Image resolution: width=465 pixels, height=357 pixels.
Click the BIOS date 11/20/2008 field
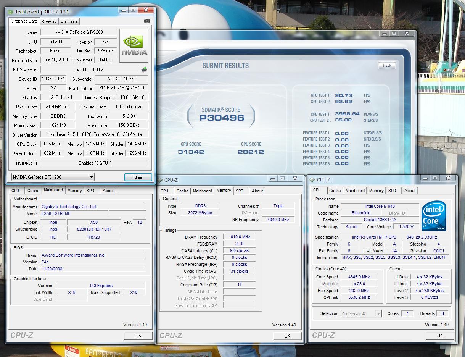93,269
